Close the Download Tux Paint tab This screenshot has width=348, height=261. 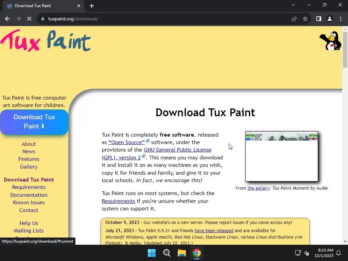tap(79, 6)
